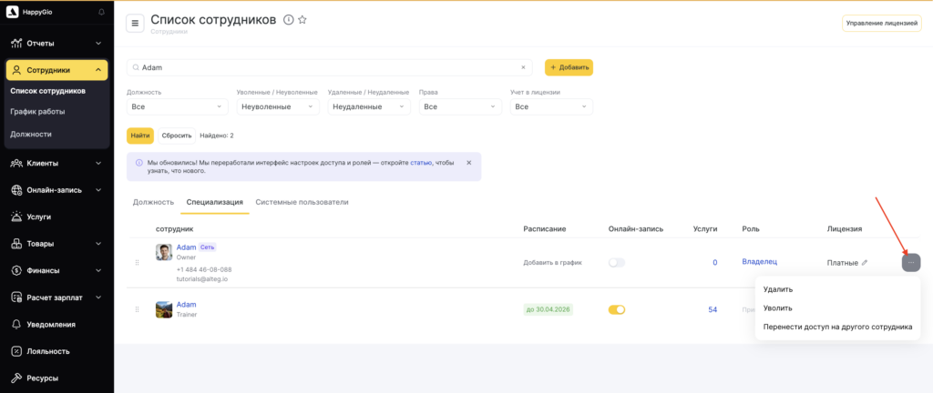Click the three-dots actions button for Owner Adam
The width and height of the screenshot is (933, 393).
point(911,262)
